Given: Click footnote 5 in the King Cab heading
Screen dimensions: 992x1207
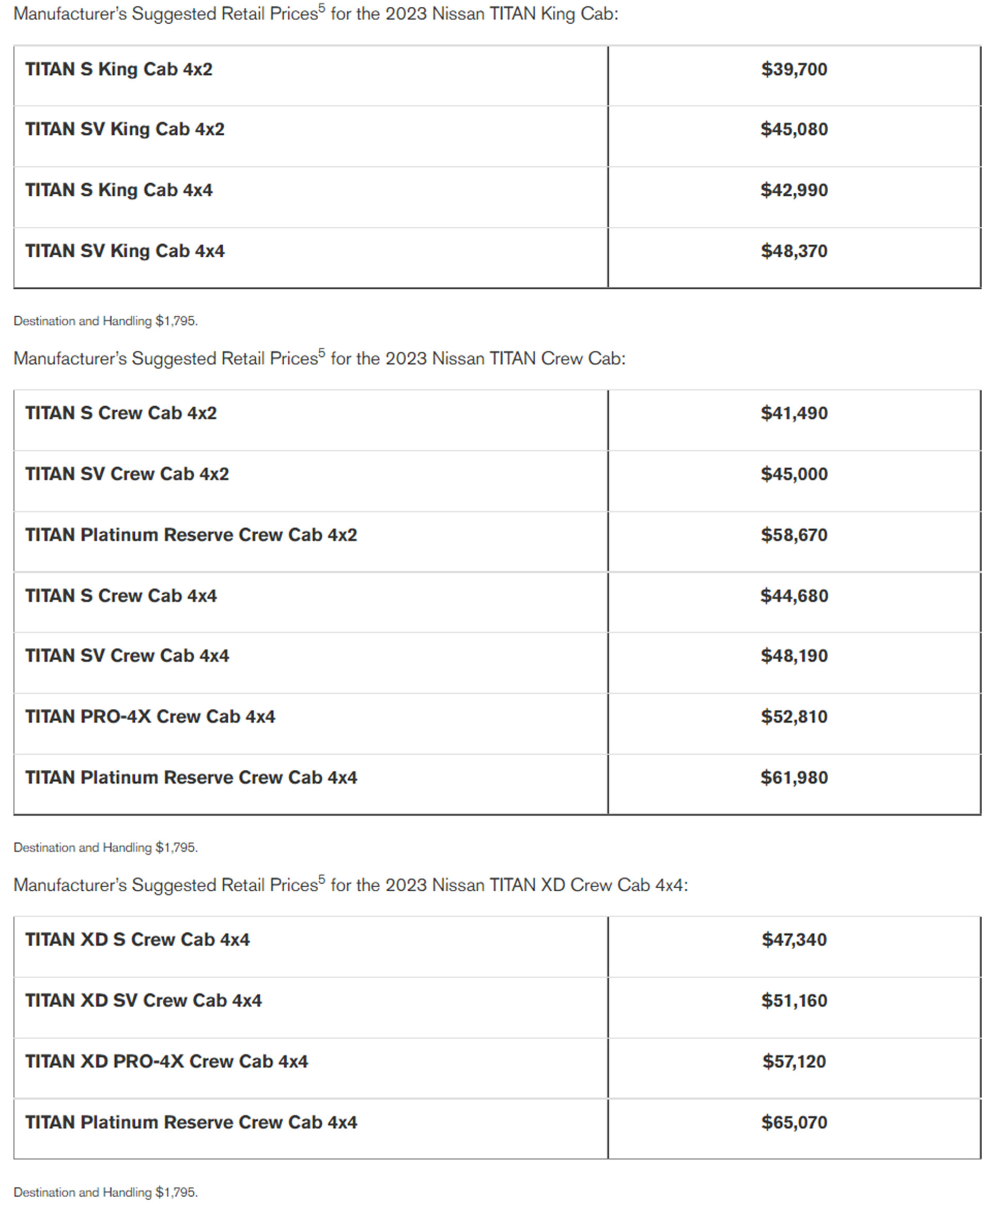Looking at the screenshot, I should 322,7.
